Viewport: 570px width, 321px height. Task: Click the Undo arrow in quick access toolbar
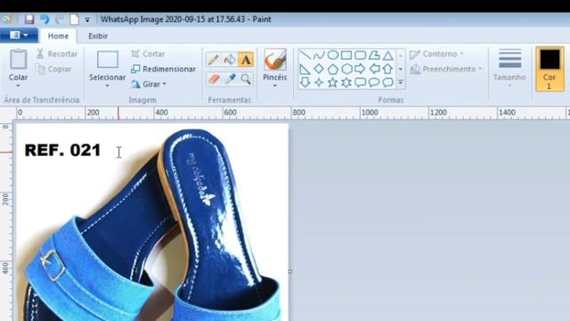tap(45, 20)
